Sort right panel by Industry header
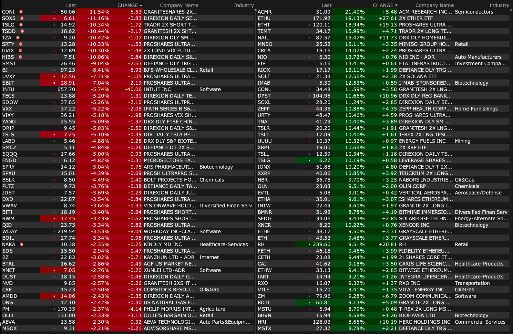The height and width of the screenshot is (334, 513). click(x=499, y=5)
